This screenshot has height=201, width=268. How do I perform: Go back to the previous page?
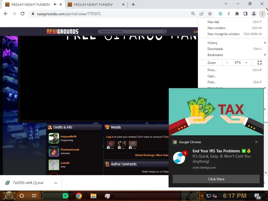[x=6, y=14]
